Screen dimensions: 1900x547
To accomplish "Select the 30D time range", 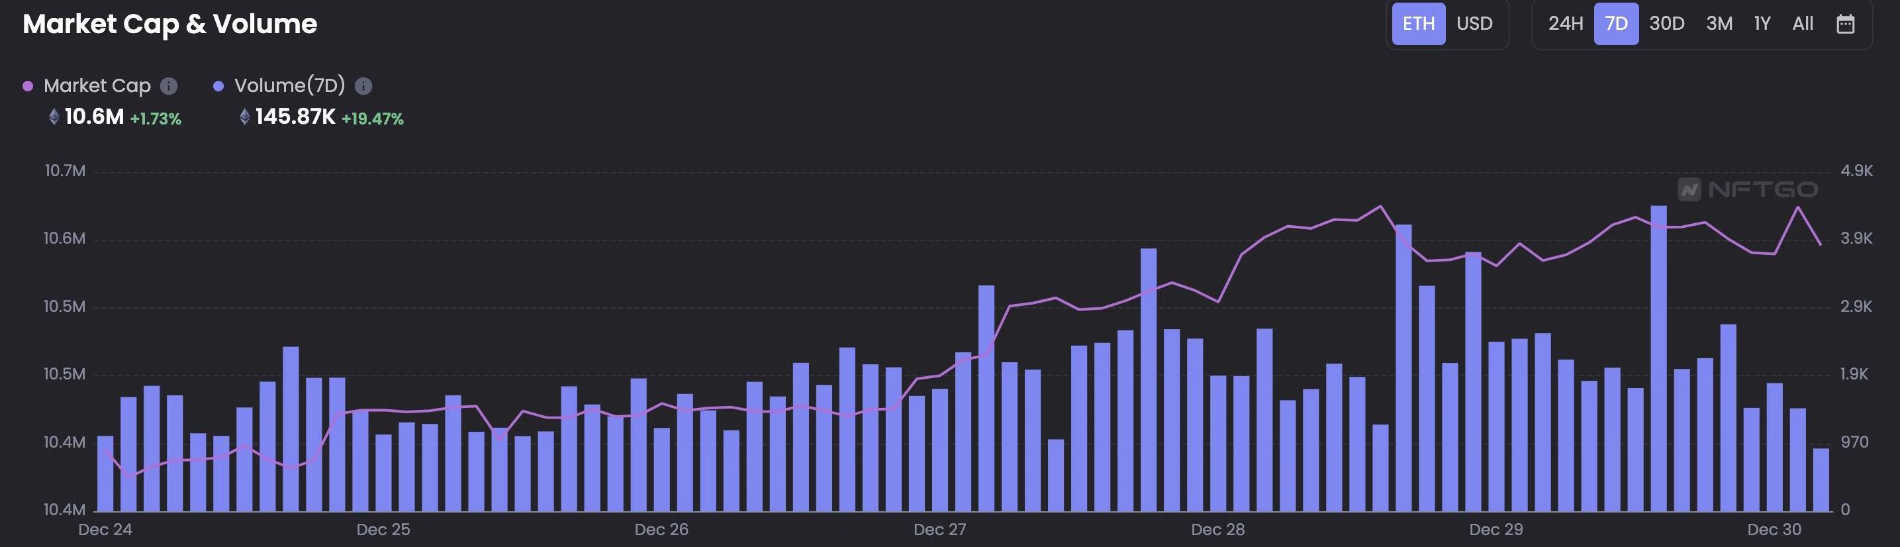I will pyautogui.click(x=1666, y=25).
